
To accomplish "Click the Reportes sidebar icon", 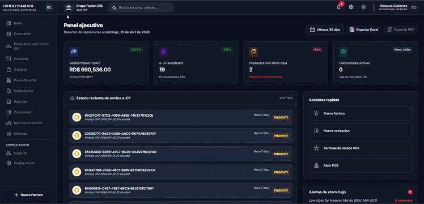I will pos(9,101).
